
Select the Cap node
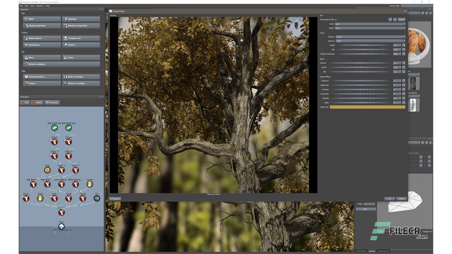click(47, 169)
